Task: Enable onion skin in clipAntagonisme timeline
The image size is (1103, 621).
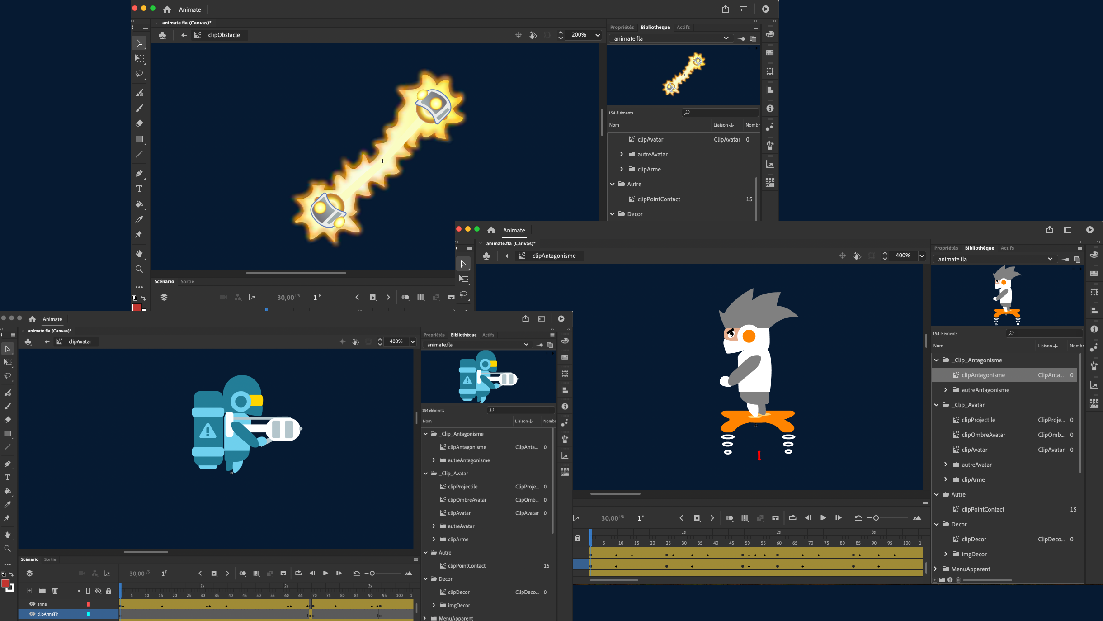Action: click(729, 518)
